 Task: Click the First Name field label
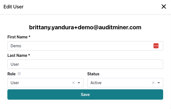17,37
